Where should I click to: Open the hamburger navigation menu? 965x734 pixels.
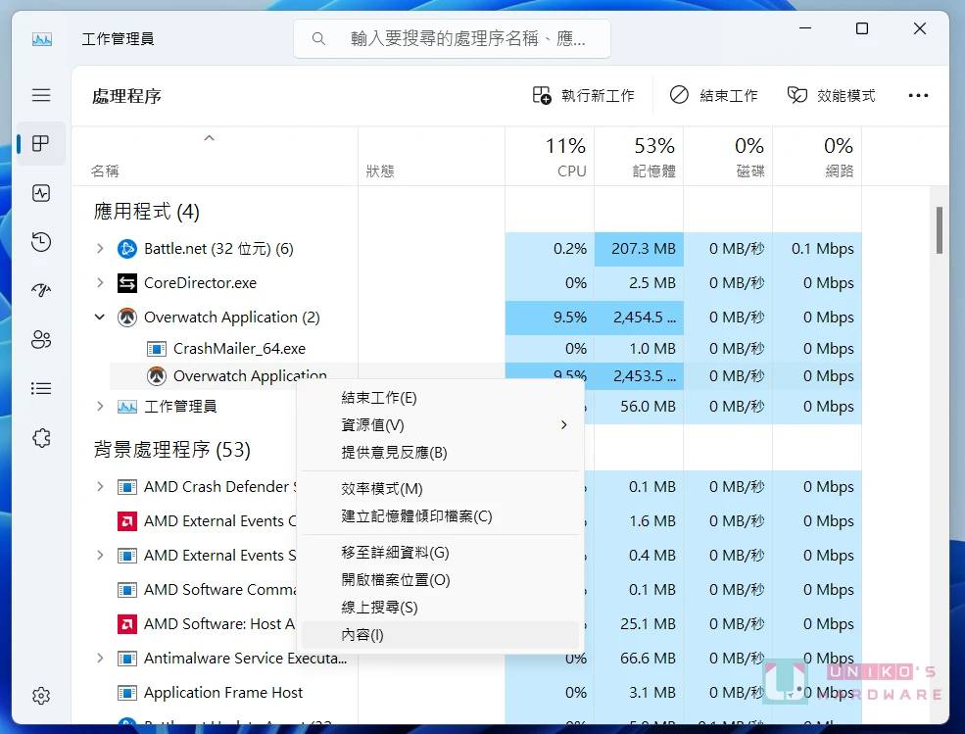pyautogui.click(x=40, y=95)
